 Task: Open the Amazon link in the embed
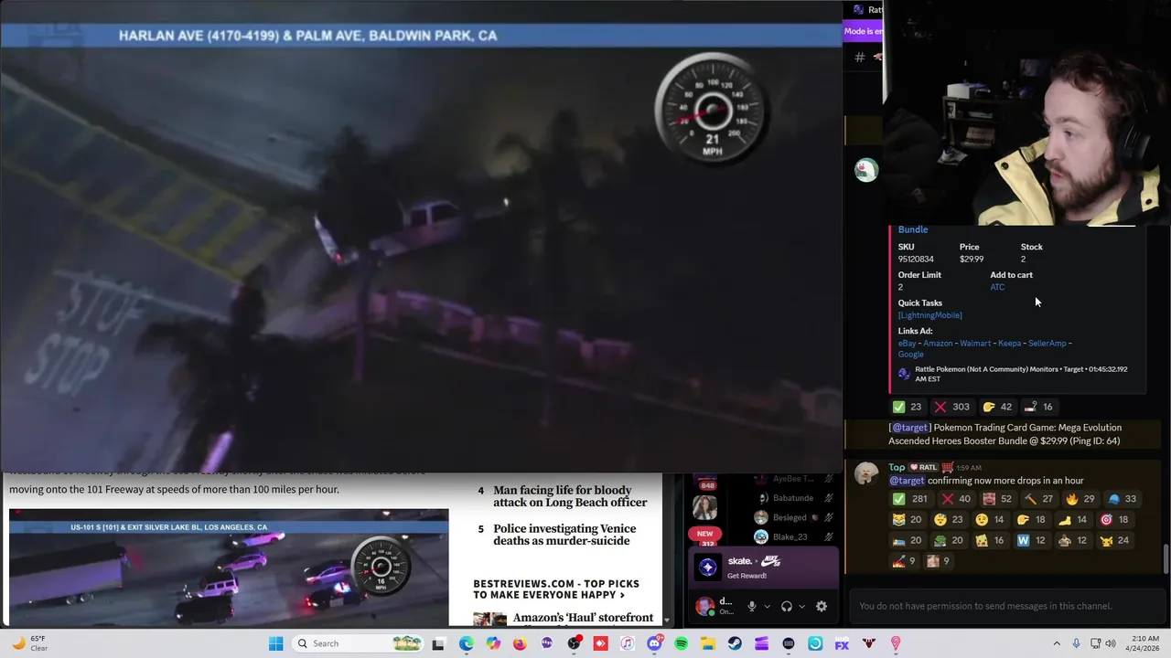[938, 344]
